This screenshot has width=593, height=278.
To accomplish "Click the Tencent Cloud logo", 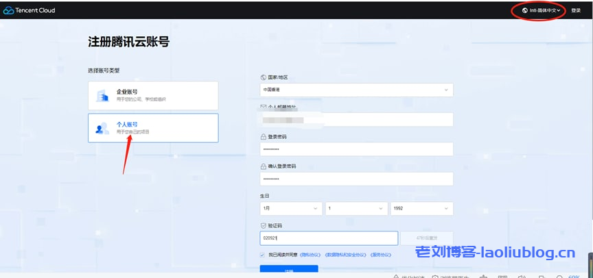I will pyautogui.click(x=30, y=10).
